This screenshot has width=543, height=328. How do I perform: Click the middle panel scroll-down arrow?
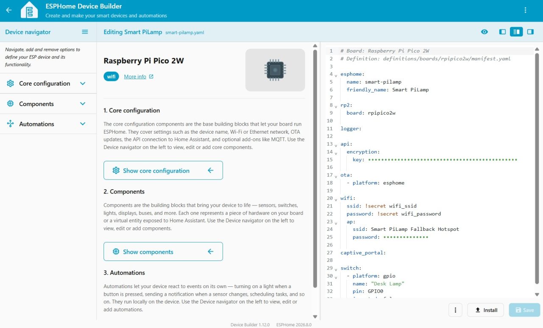click(315, 317)
